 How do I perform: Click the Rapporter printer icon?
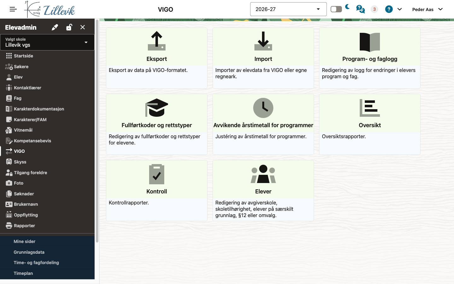[9, 226]
